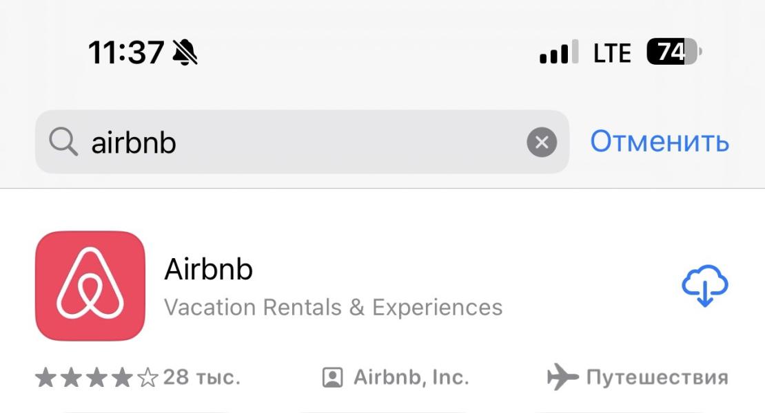Tap the 28 тыс. ratings count
The image size is (765, 413).
[x=201, y=377]
